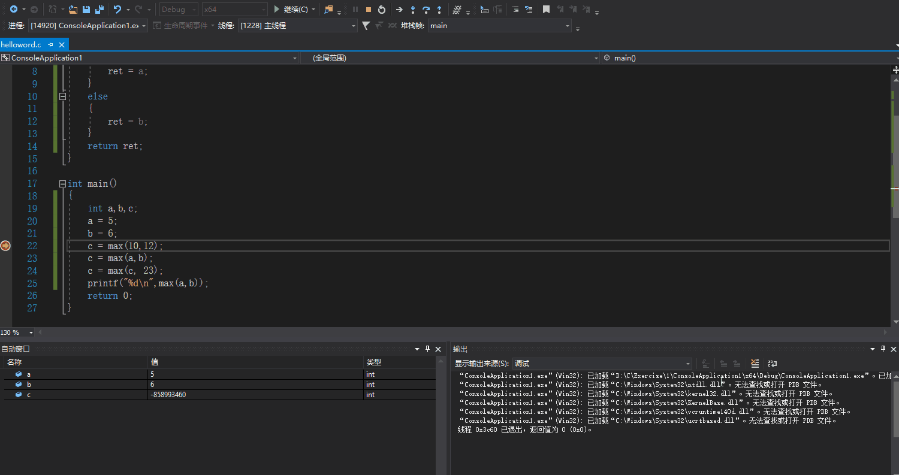Click the breakpoint marker on line 22
Viewport: 899px width, 475px height.
(x=5, y=246)
